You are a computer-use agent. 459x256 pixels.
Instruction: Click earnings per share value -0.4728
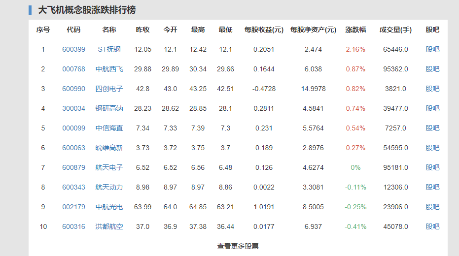point(264,89)
